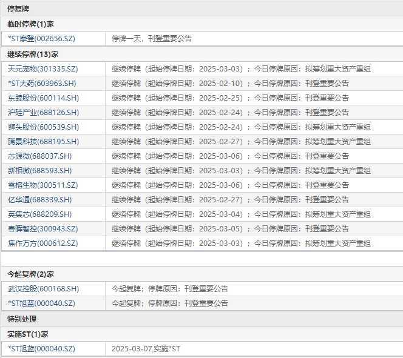
Task: Click 雪榕生物's suspension detail text
Action: [x=230, y=185]
